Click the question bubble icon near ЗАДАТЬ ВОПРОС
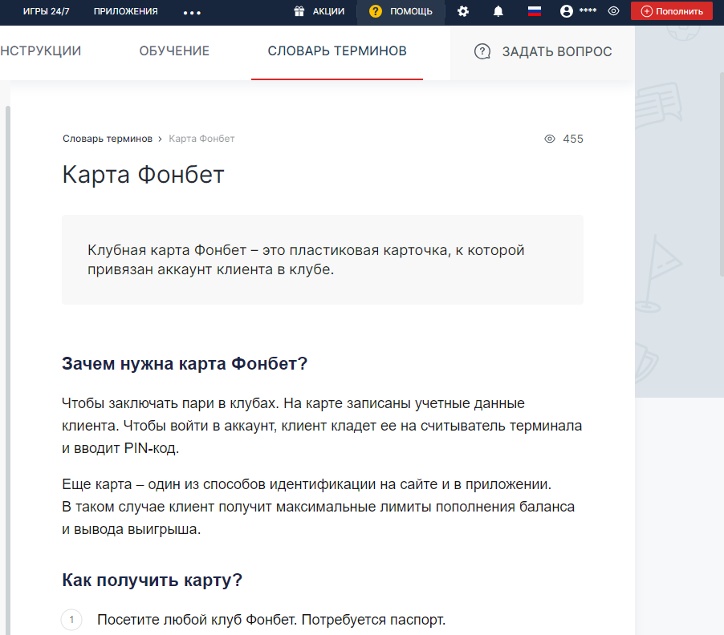Screen dimensions: 724x635 (482, 51)
